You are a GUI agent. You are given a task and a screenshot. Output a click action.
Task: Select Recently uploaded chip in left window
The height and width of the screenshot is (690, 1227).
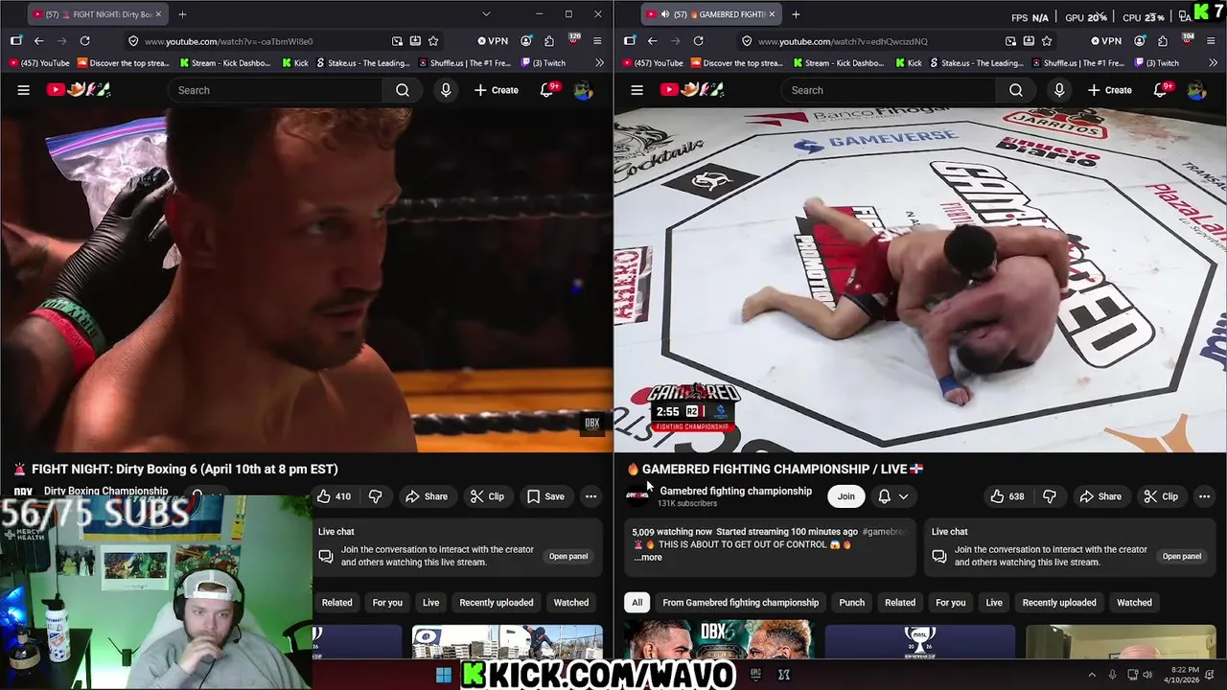(x=497, y=603)
